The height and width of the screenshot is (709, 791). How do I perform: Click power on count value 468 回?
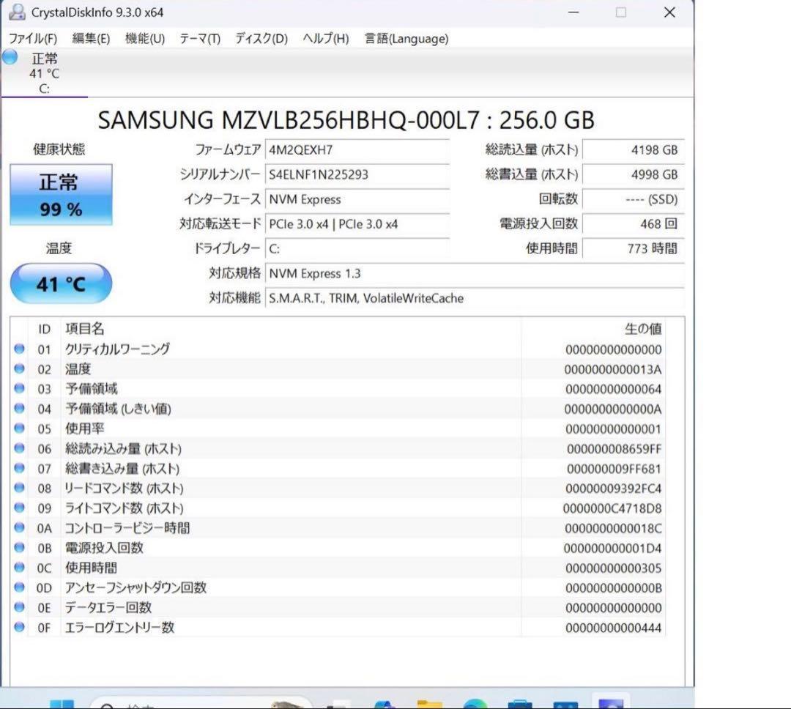(633, 224)
